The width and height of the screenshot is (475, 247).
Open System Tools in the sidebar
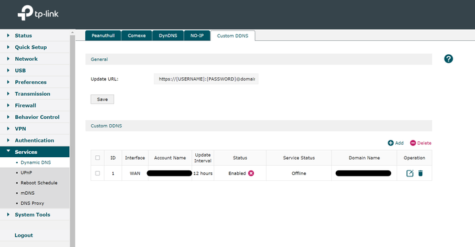pyautogui.click(x=34, y=215)
